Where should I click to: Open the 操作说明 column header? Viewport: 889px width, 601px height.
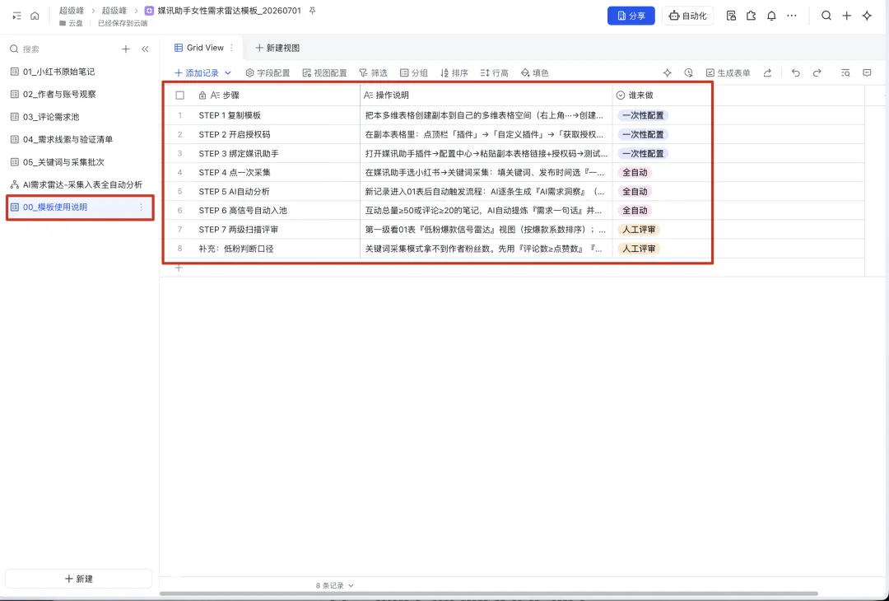[486, 96]
